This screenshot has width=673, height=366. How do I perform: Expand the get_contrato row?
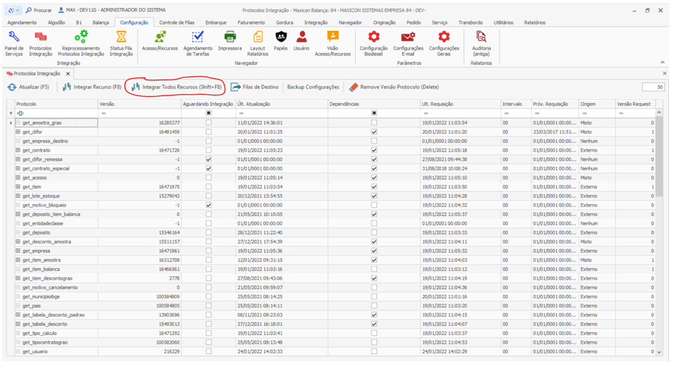coord(18,150)
